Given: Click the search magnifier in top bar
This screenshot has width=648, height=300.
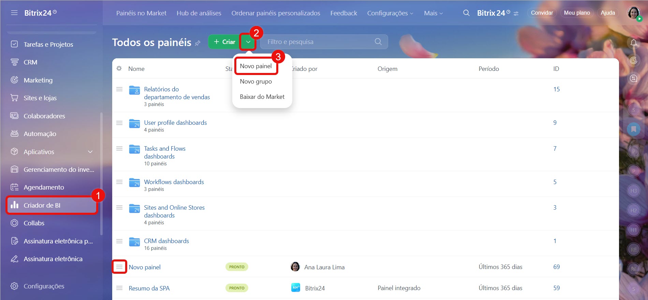Looking at the screenshot, I should [x=466, y=13].
